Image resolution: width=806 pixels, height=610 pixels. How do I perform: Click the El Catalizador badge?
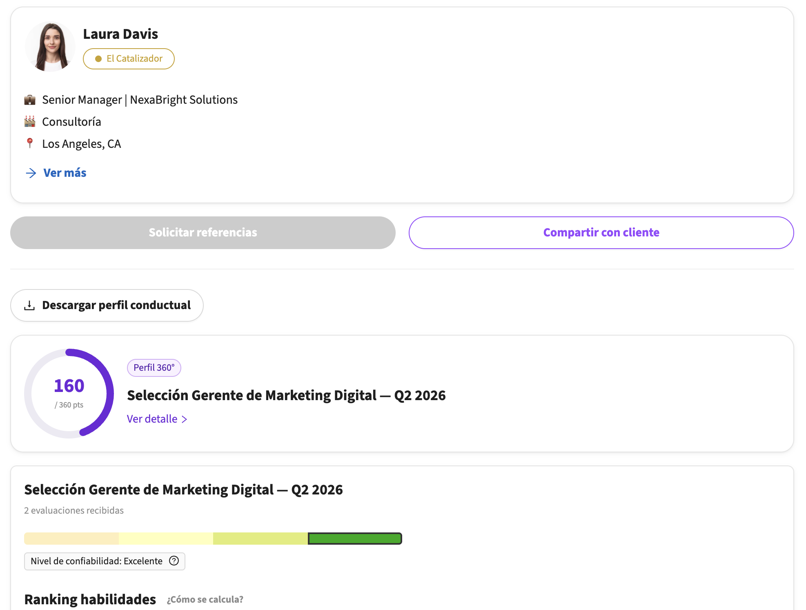pos(129,59)
